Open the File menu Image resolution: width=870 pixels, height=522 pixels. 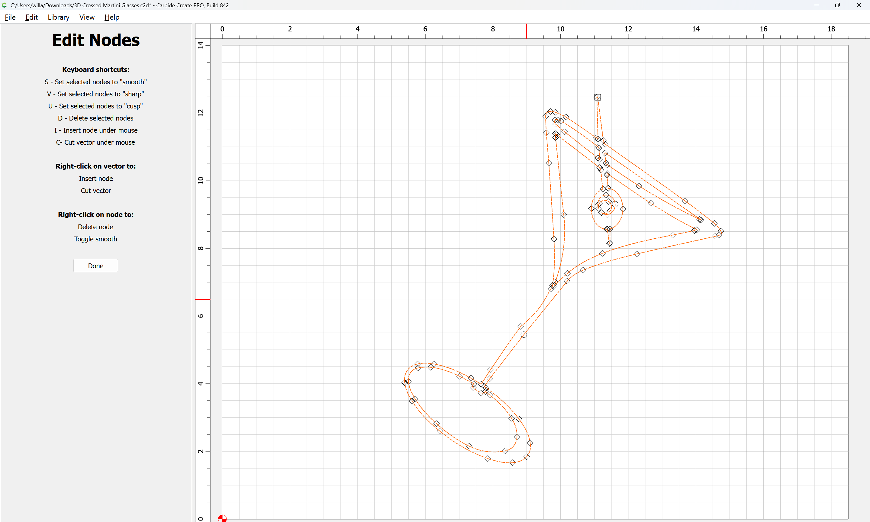tap(10, 17)
